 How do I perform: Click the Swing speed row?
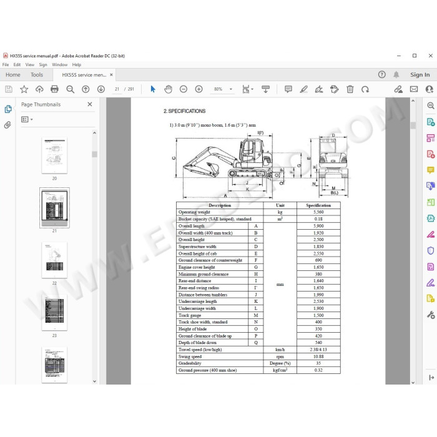pos(258,356)
